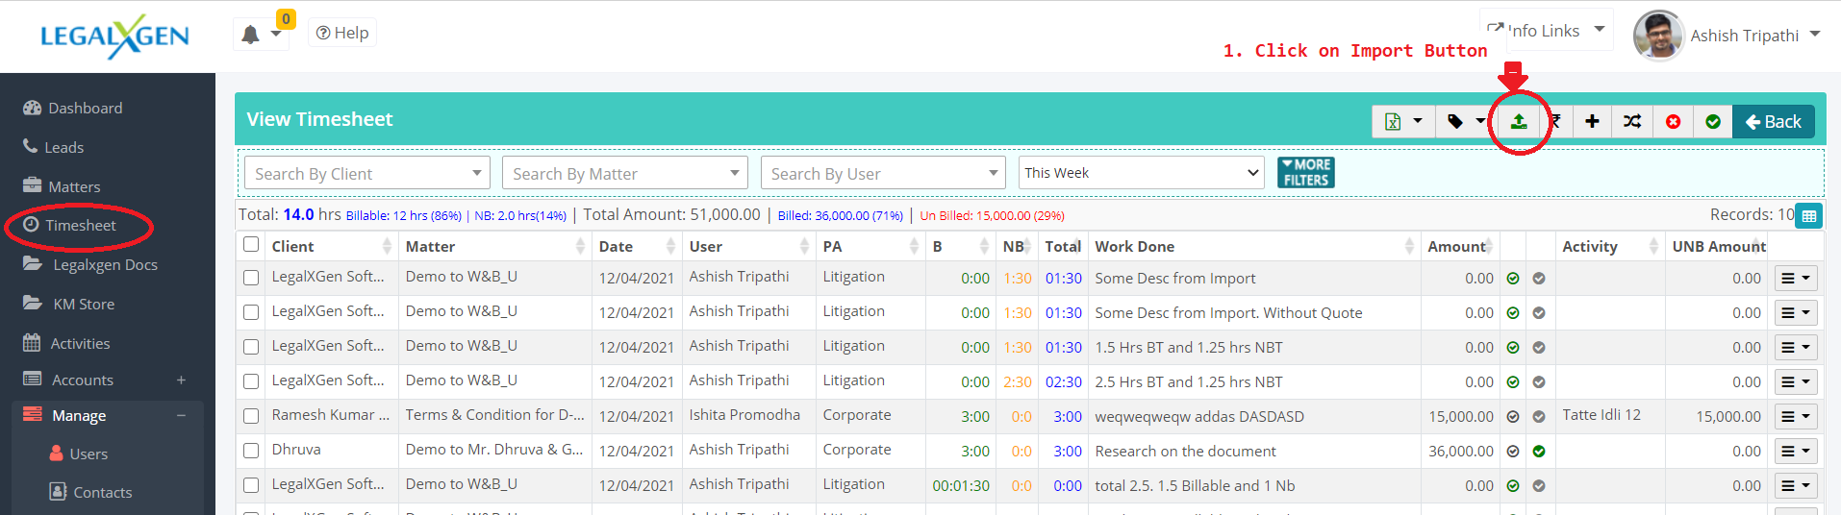Open the Search By Client dropdown
Screen dimensions: 1841x515
366,173
